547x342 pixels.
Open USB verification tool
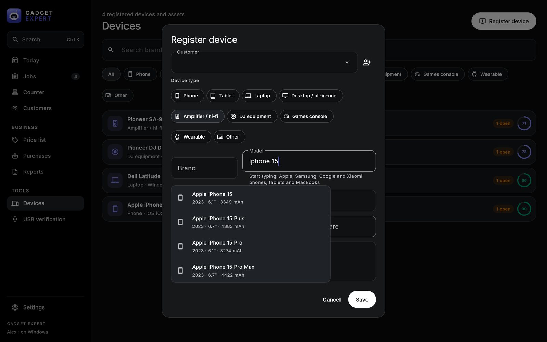point(45,219)
